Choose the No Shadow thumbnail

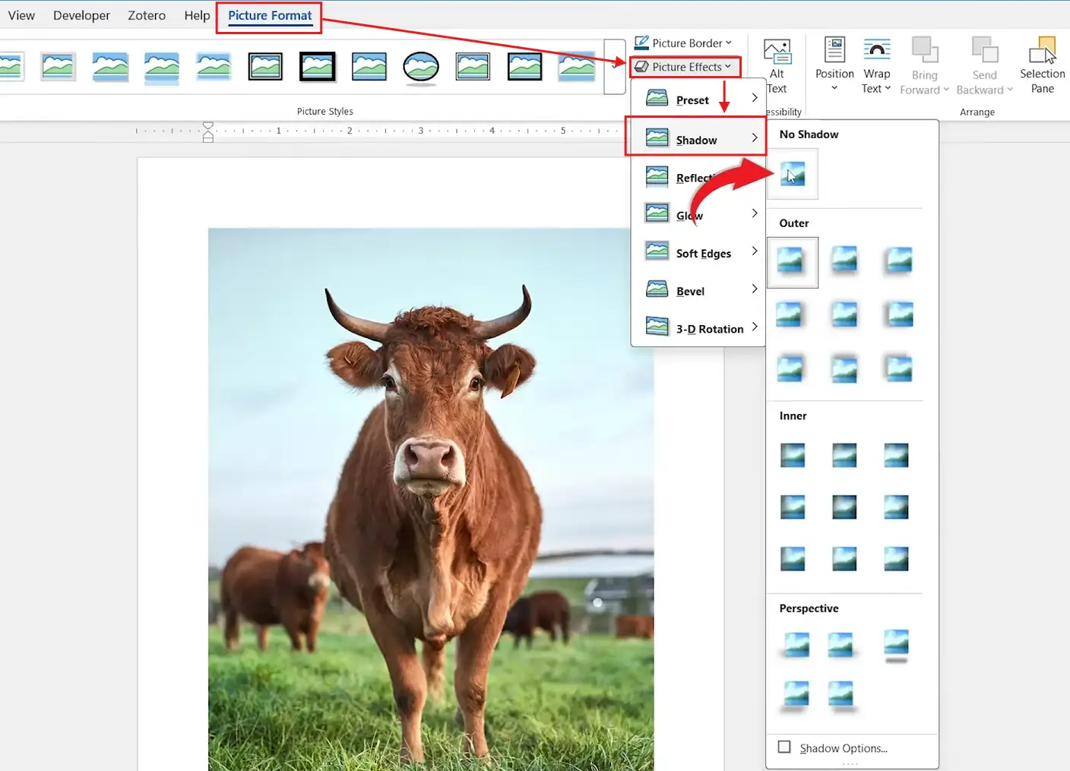click(793, 174)
